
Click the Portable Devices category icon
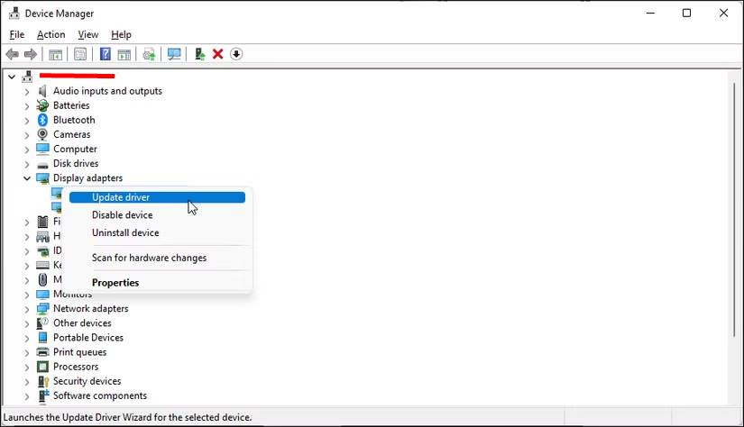coord(42,338)
